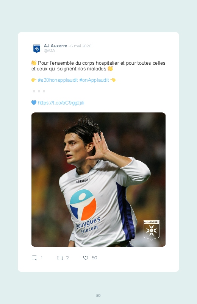Click the like count 50

click(94, 258)
